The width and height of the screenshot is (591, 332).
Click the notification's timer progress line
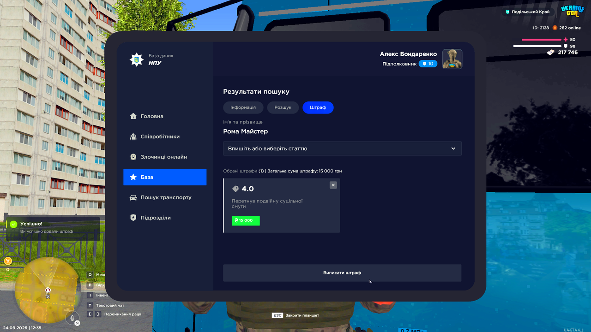[x=53, y=240]
